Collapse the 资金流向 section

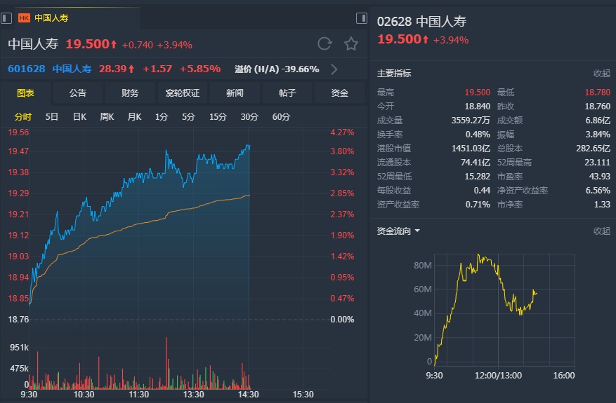click(601, 231)
